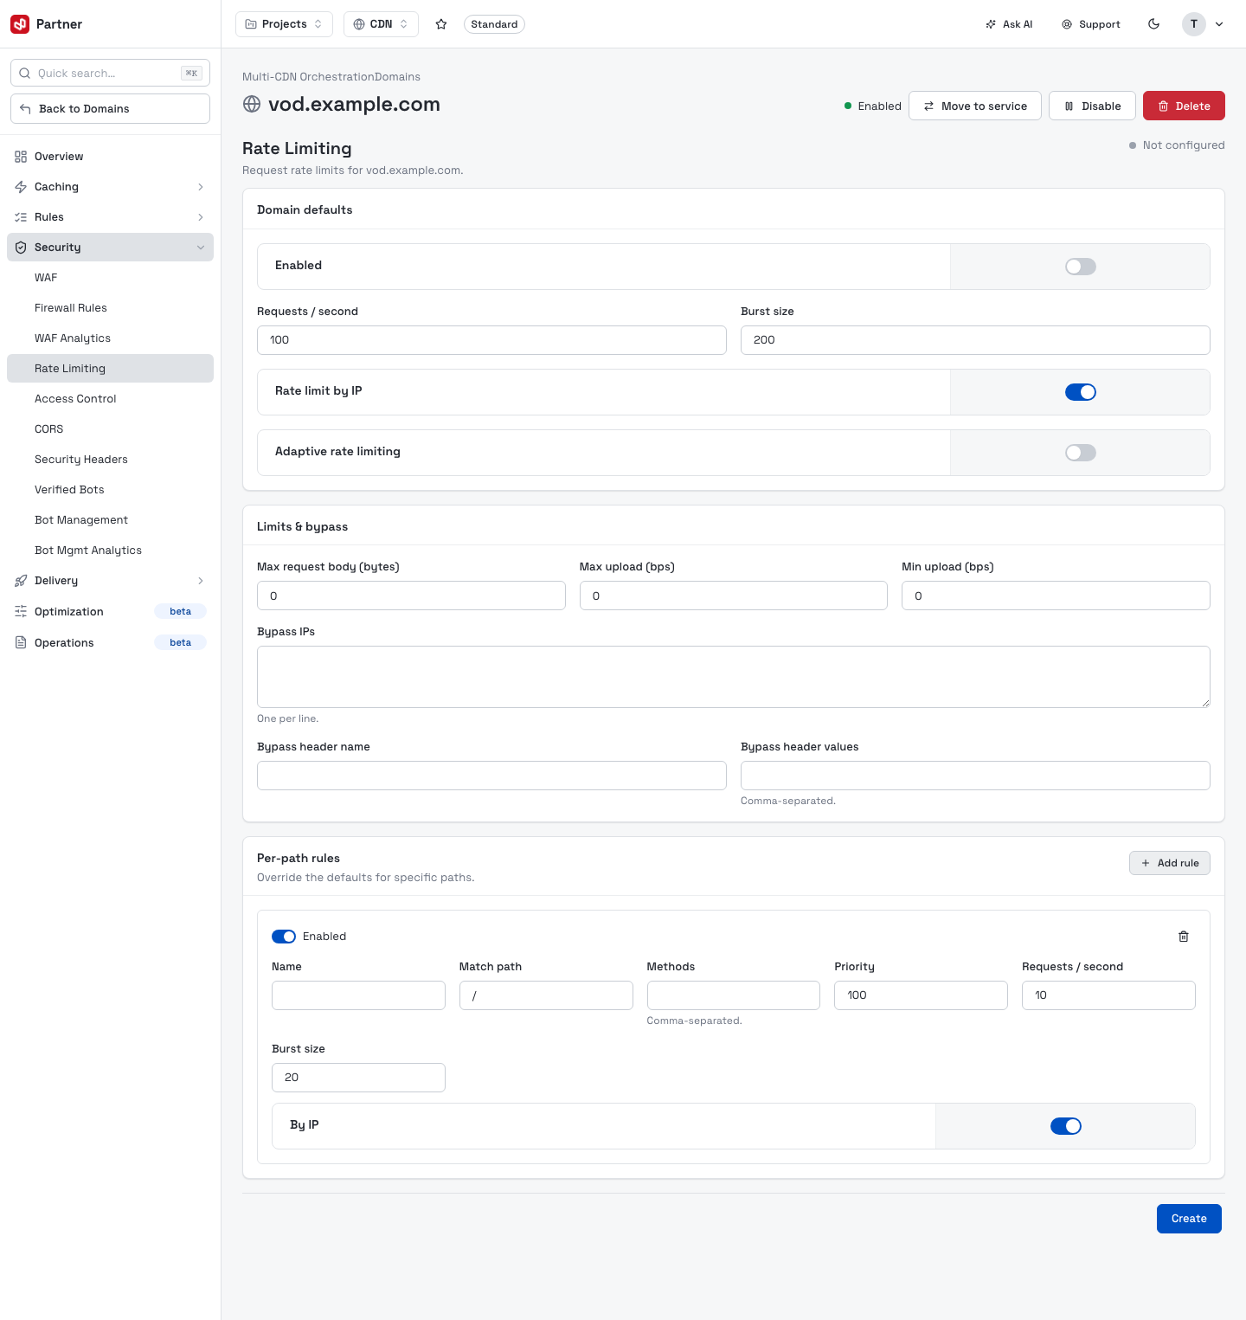
Task: Toggle dark mode moon icon
Action: click(x=1153, y=24)
